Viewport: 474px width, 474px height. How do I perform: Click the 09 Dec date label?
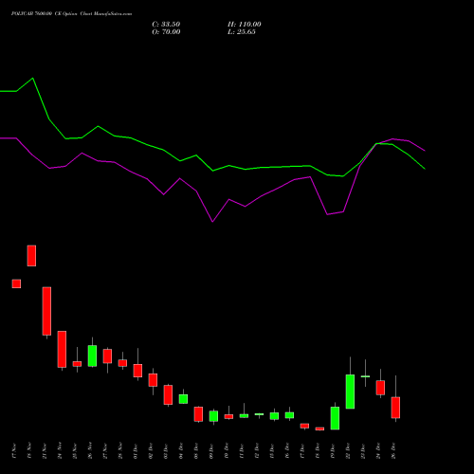(211, 451)
